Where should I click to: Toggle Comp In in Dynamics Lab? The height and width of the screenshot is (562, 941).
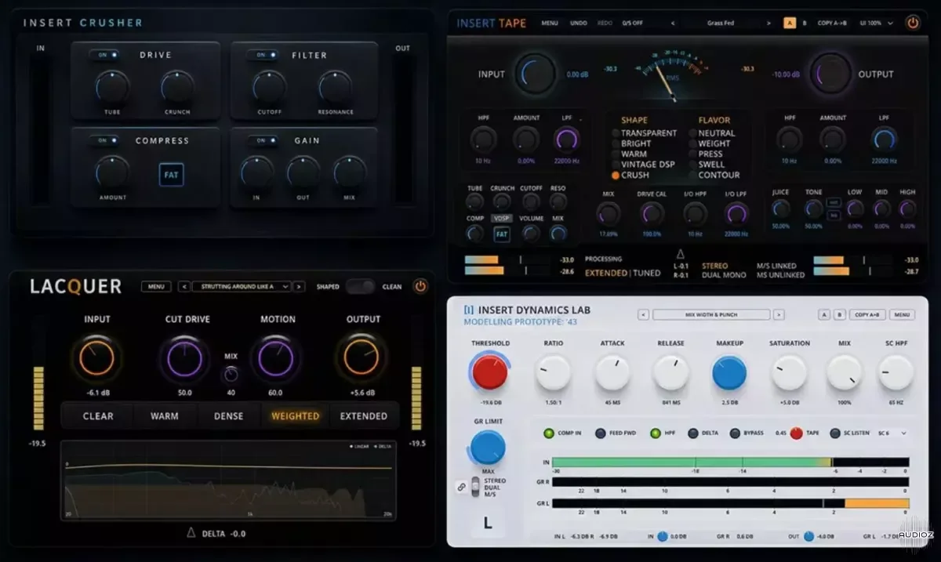click(547, 433)
